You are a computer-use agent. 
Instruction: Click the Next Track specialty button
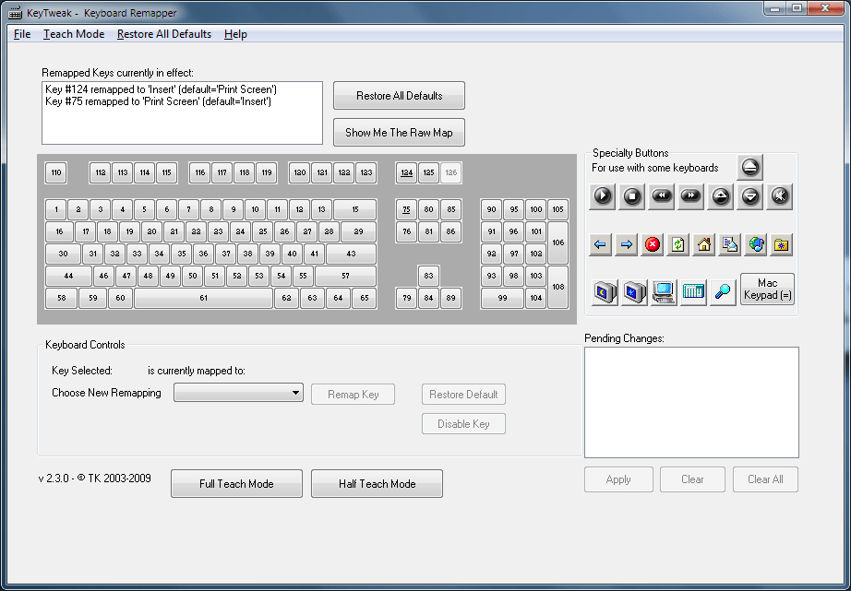click(x=691, y=196)
